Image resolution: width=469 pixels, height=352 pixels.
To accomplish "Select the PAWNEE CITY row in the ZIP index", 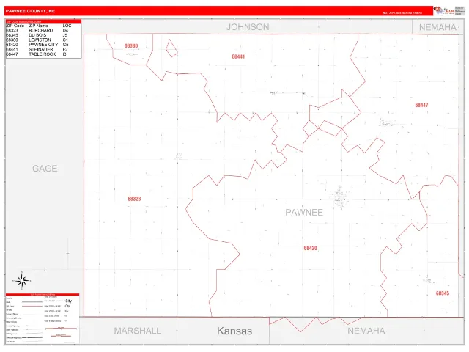I will 37,45.
